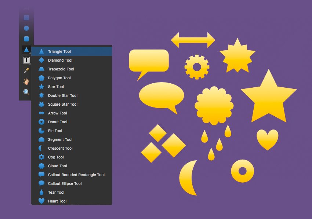Click the active Triangle tool toolbar button
The image size is (312, 219).
pos(26,50)
